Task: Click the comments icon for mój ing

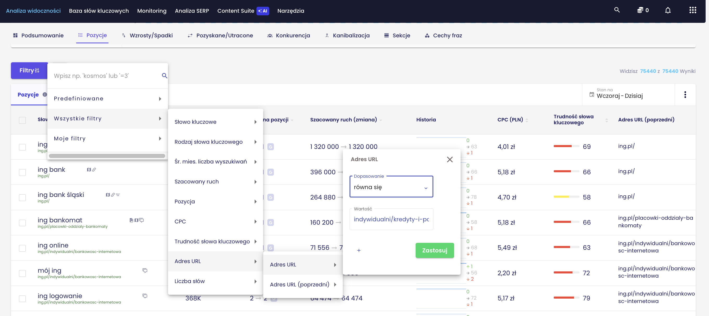Action: pos(145,271)
